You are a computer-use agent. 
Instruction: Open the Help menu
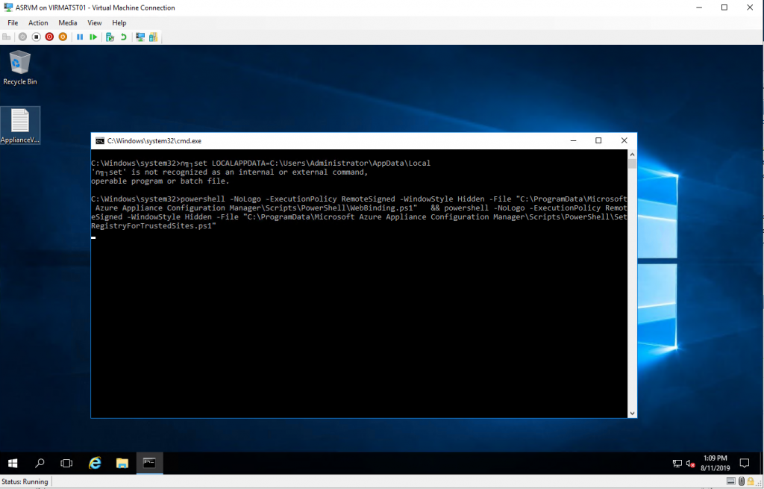coord(119,23)
